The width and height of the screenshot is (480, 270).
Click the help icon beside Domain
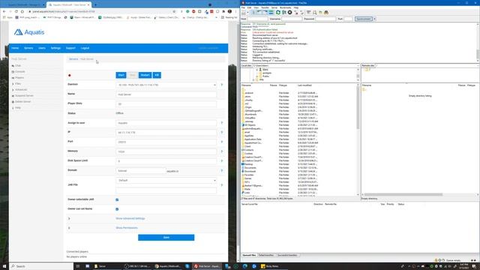click(x=222, y=170)
